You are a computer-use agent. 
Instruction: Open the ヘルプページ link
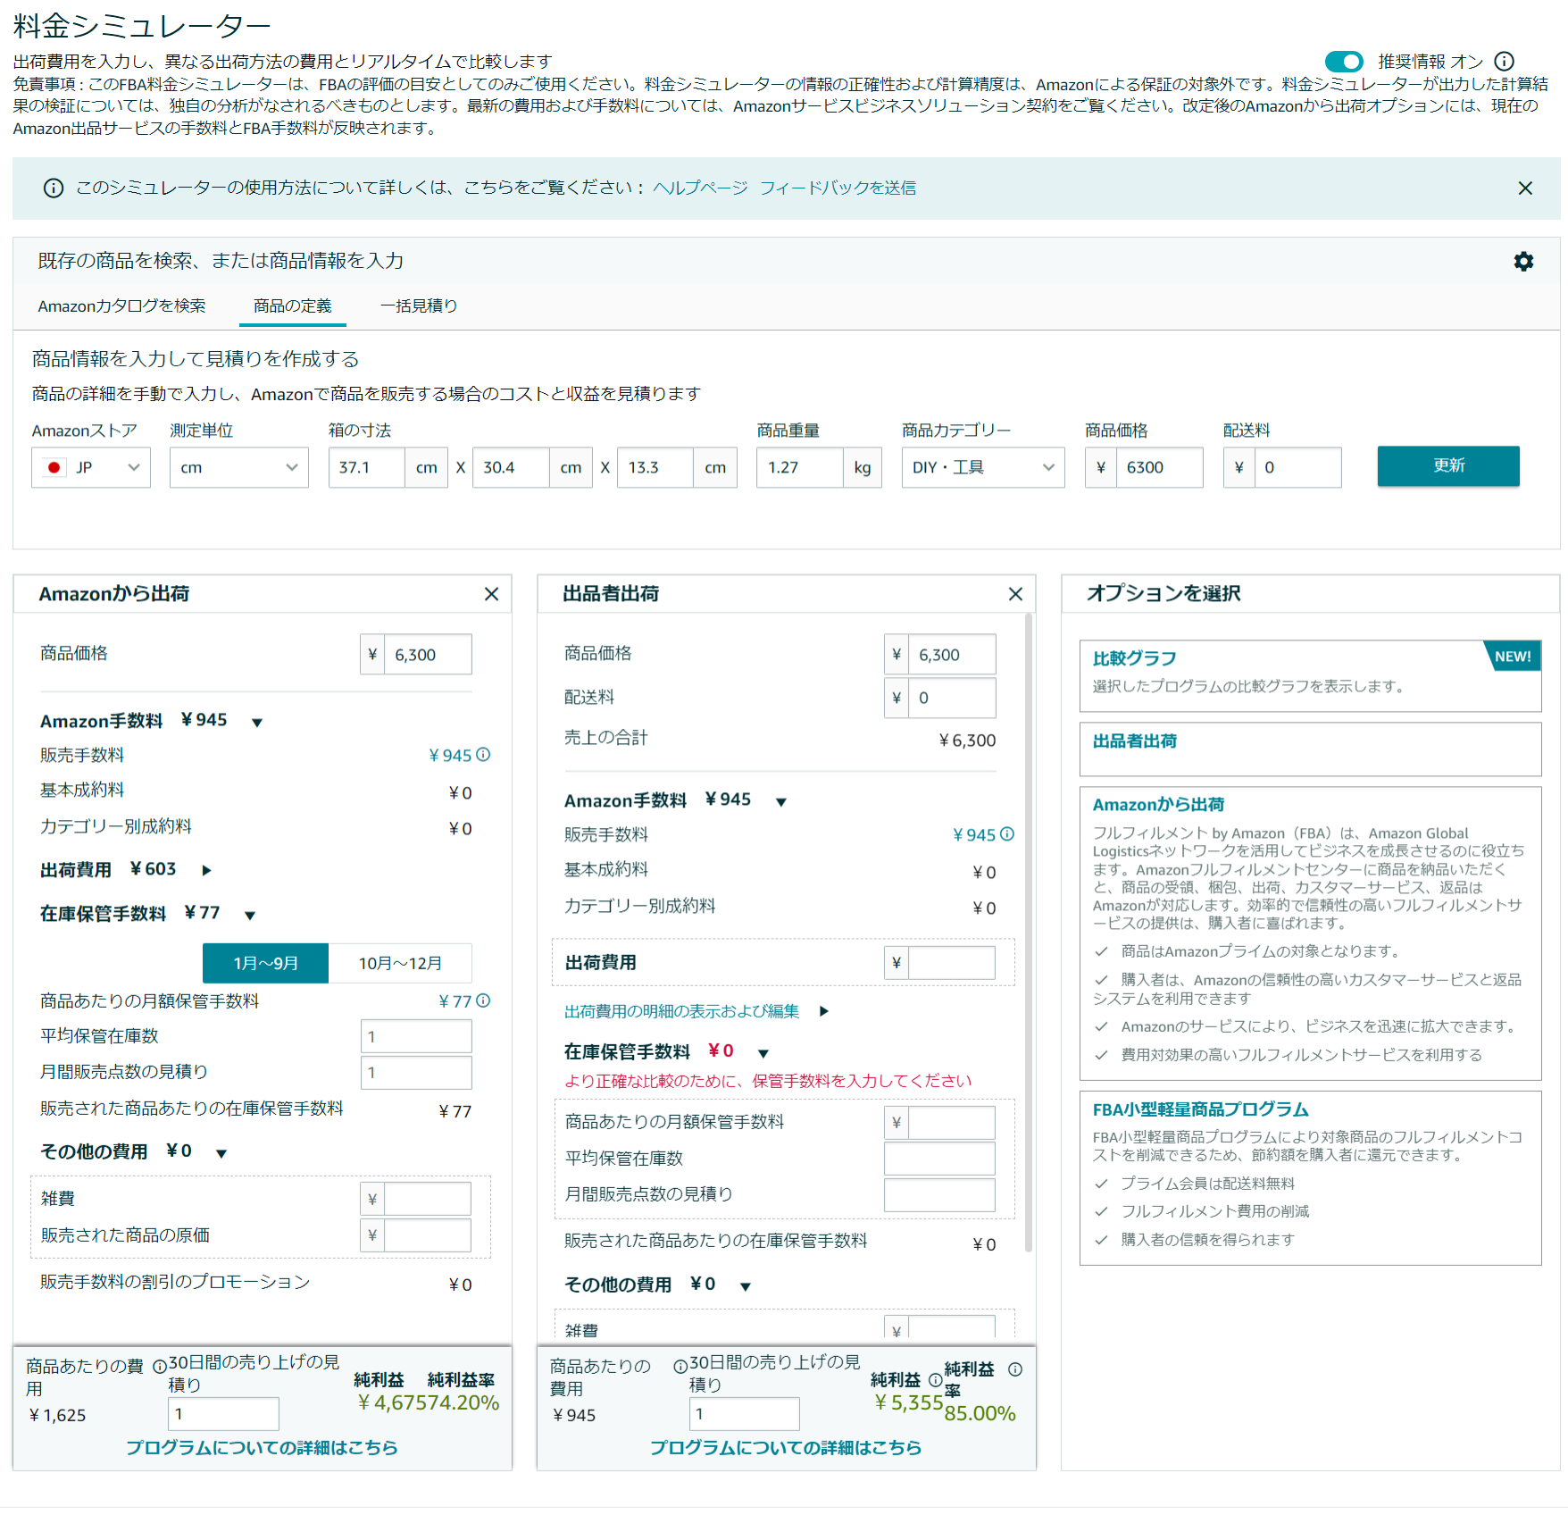coord(700,188)
